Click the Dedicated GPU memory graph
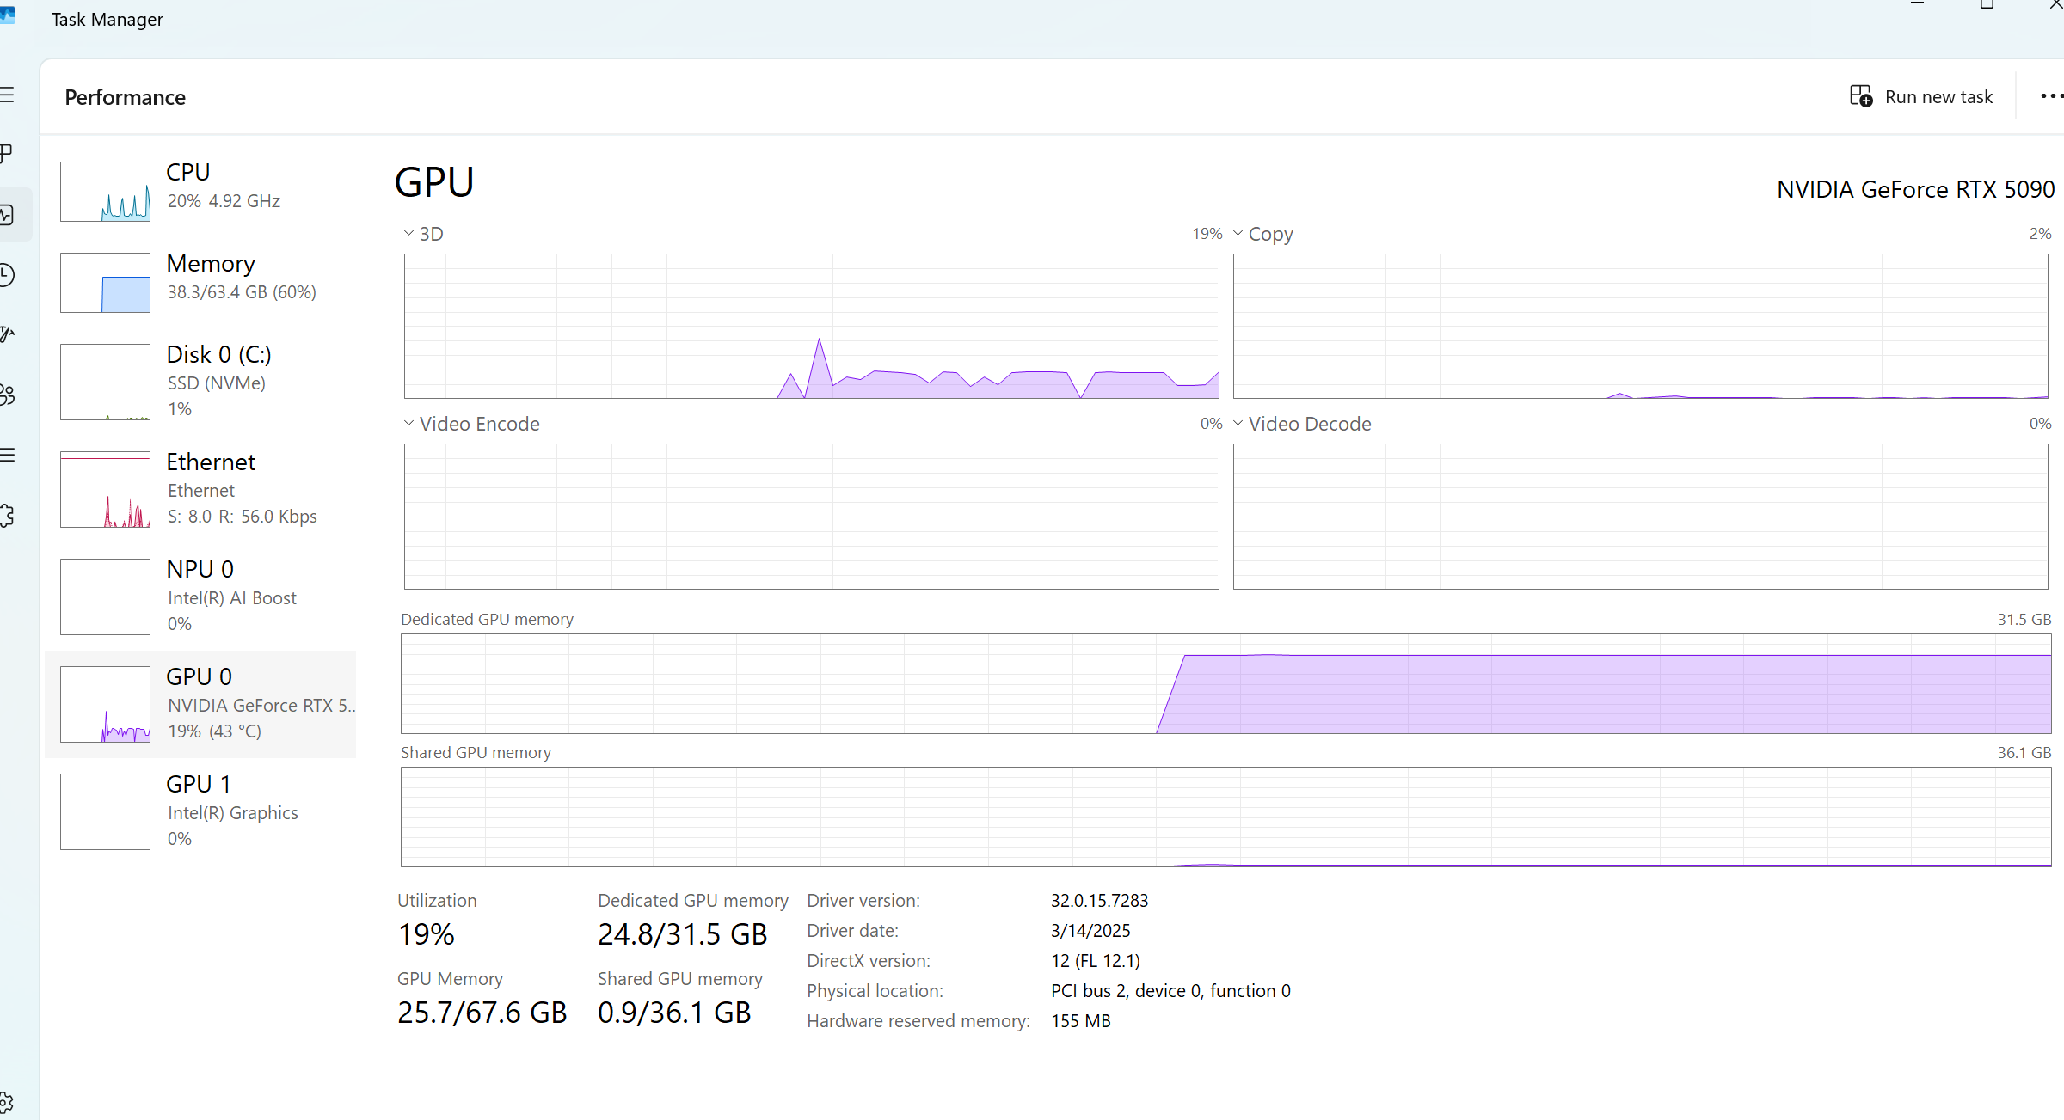 [x=1226, y=684]
